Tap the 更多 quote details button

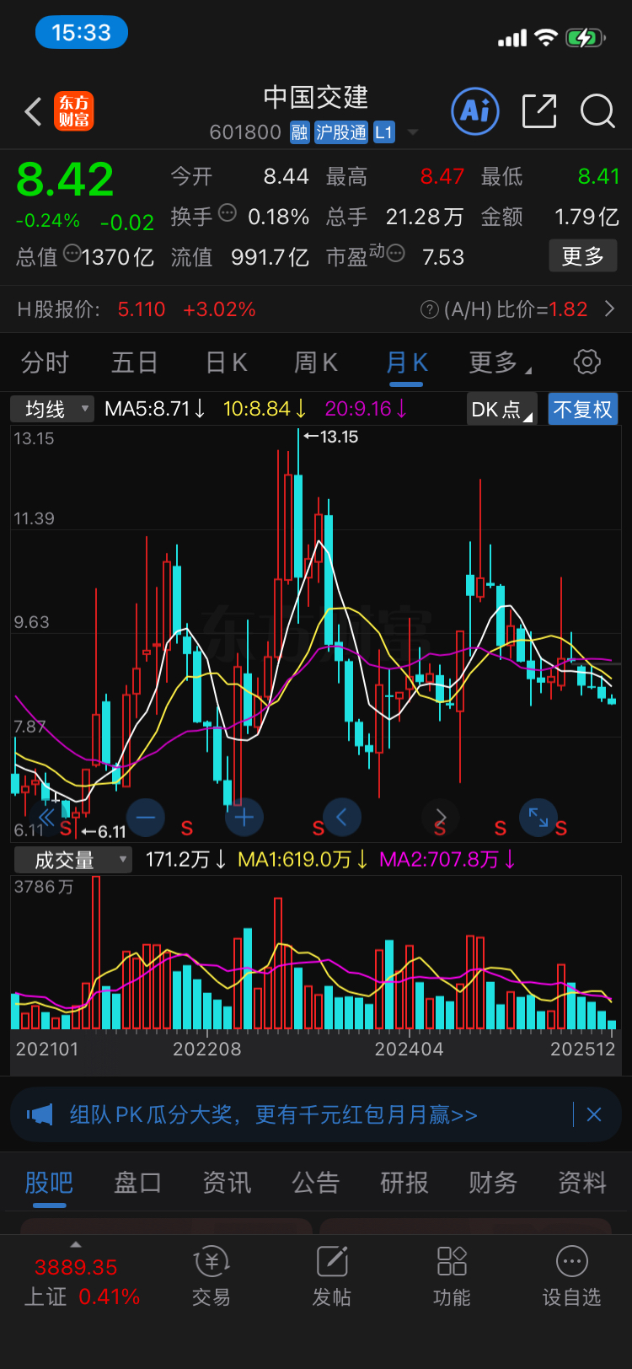pyautogui.click(x=583, y=255)
